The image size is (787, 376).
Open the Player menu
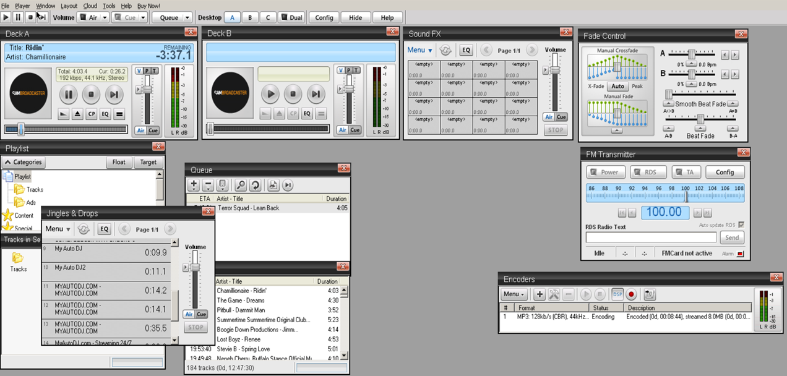pos(22,4)
